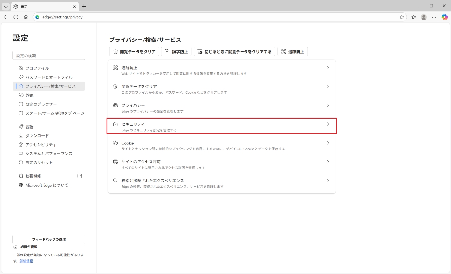Click the フィードバックの送信 button
This screenshot has width=451, height=274.
tap(49, 239)
